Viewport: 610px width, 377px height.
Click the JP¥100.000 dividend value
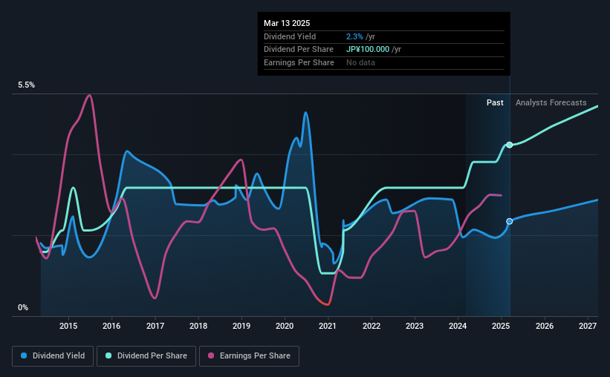click(x=368, y=50)
